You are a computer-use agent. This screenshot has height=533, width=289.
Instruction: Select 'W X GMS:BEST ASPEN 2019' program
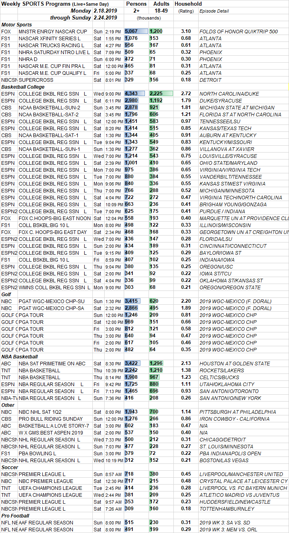click(50, 433)
